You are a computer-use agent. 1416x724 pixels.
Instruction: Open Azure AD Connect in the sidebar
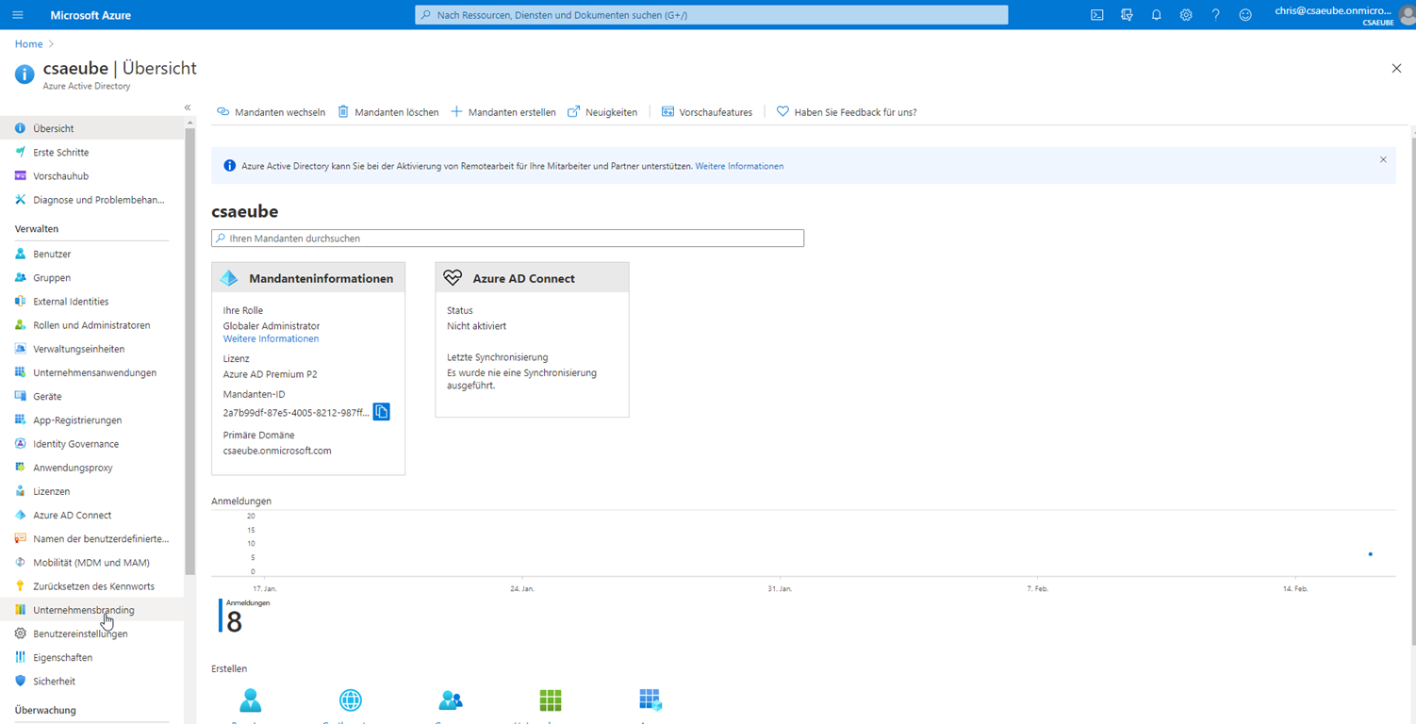(x=91, y=515)
